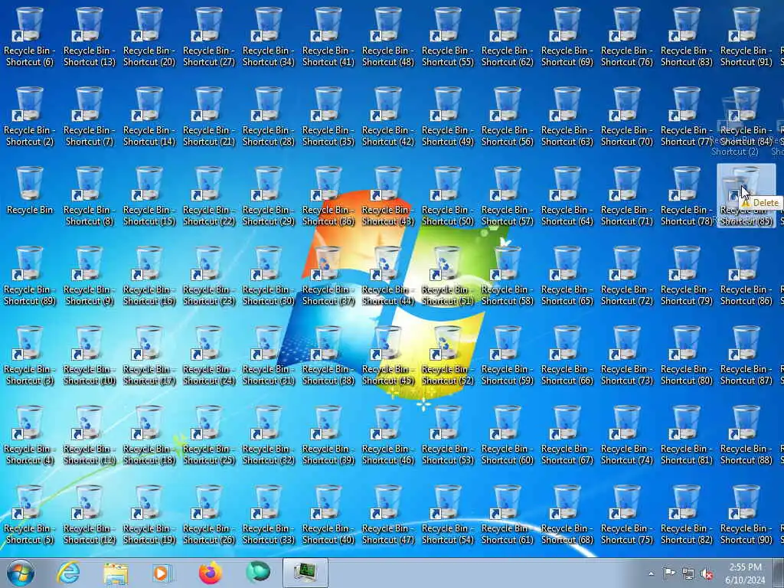Select Recycle Bin - Shortcut (47) icon

pos(388,515)
